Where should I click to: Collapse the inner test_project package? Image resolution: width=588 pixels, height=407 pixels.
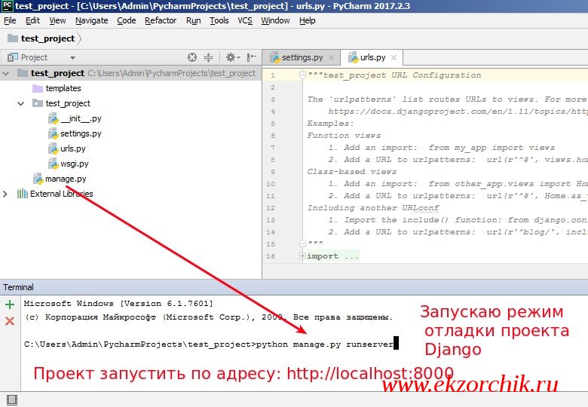point(21,103)
